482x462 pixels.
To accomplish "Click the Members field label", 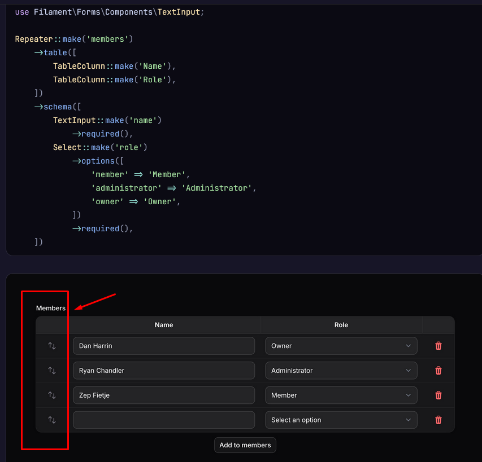I will (x=51, y=308).
